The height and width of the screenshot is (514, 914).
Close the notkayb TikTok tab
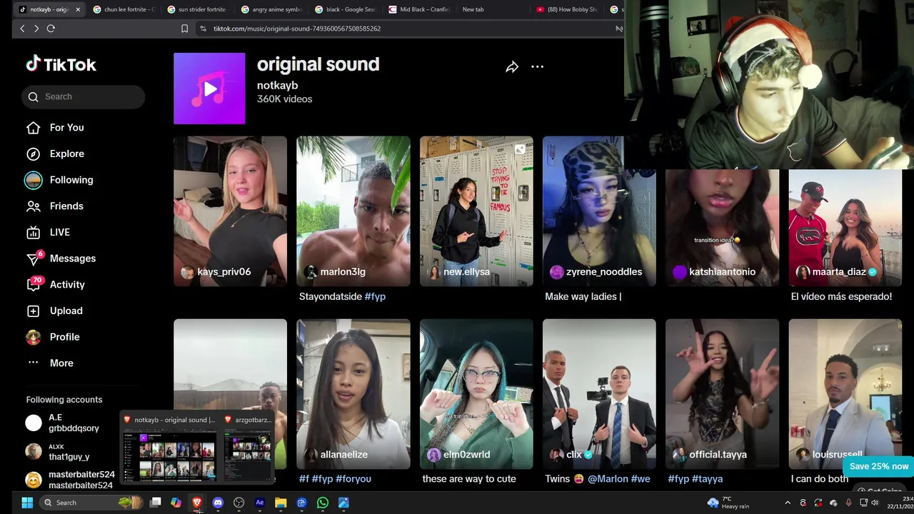[78, 9]
